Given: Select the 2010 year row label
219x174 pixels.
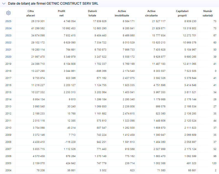Looking at the screenshot, I should (x=8, y=128).
